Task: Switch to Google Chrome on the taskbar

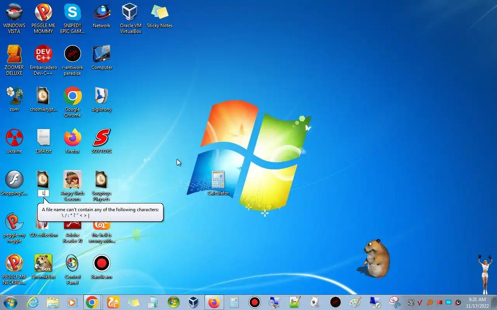Action: click(x=92, y=302)
